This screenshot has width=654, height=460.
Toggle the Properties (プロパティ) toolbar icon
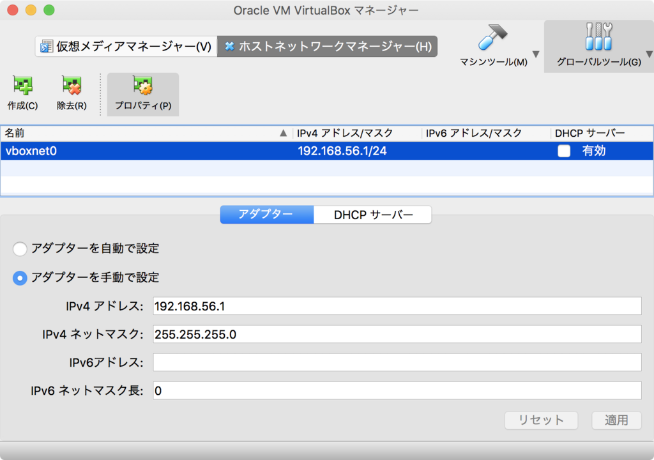click(143, 86)
